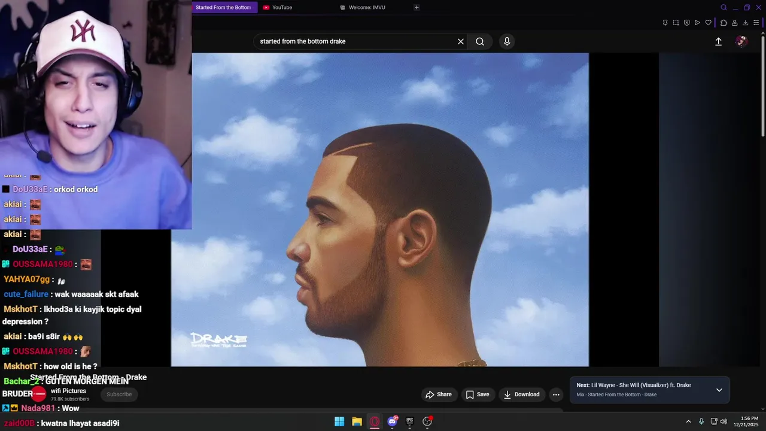Click chat message "how old is he ?"
This screenshot has width=766, height=431.
[x=71, y=366]
